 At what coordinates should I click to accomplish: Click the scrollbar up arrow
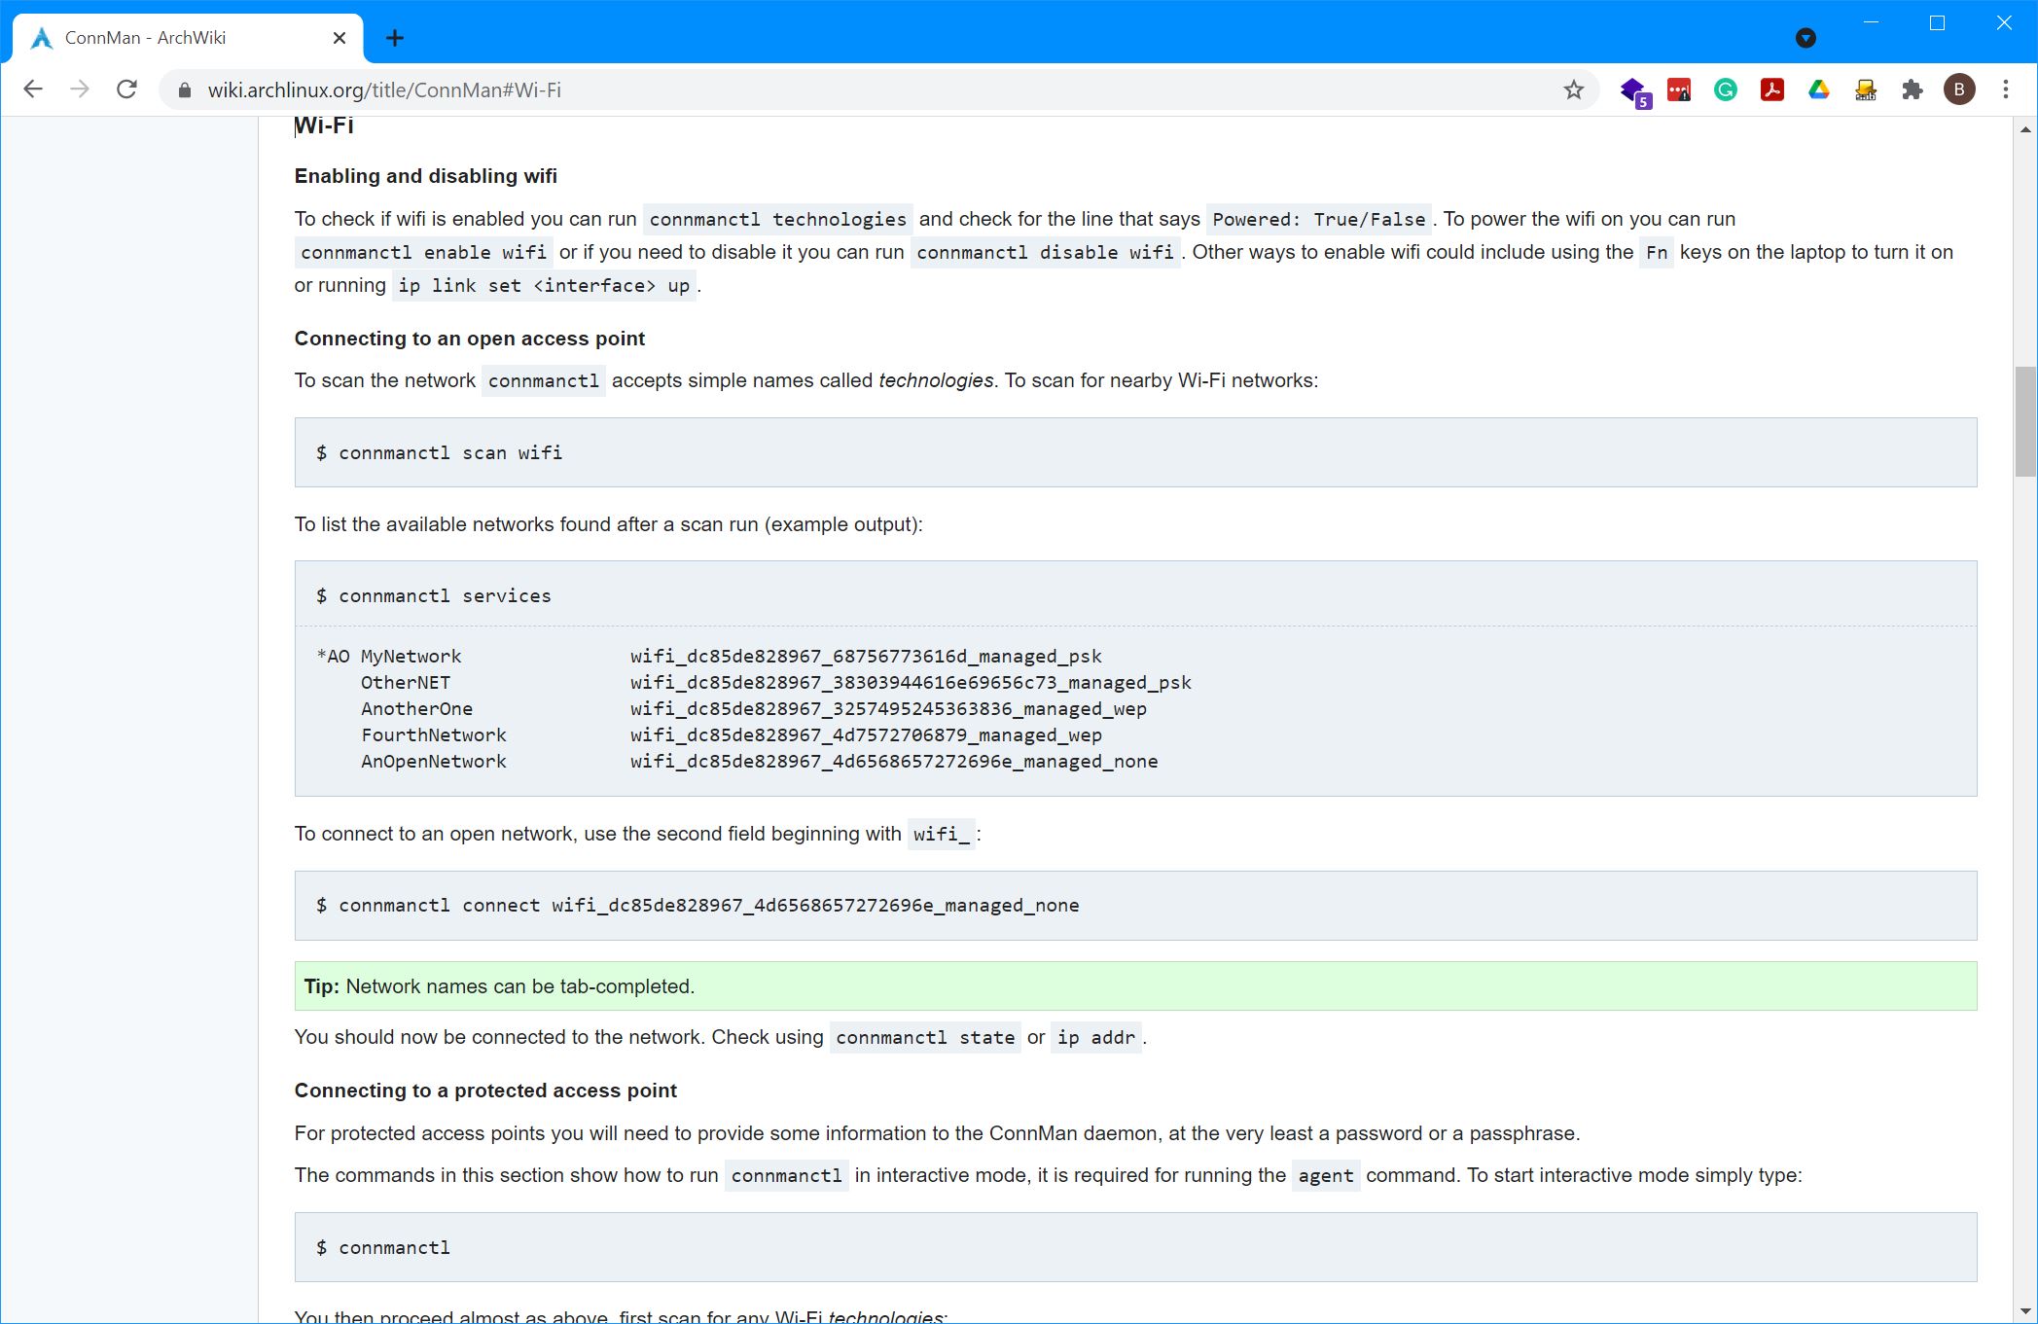pyautogui.click(x=2025, y=129)
